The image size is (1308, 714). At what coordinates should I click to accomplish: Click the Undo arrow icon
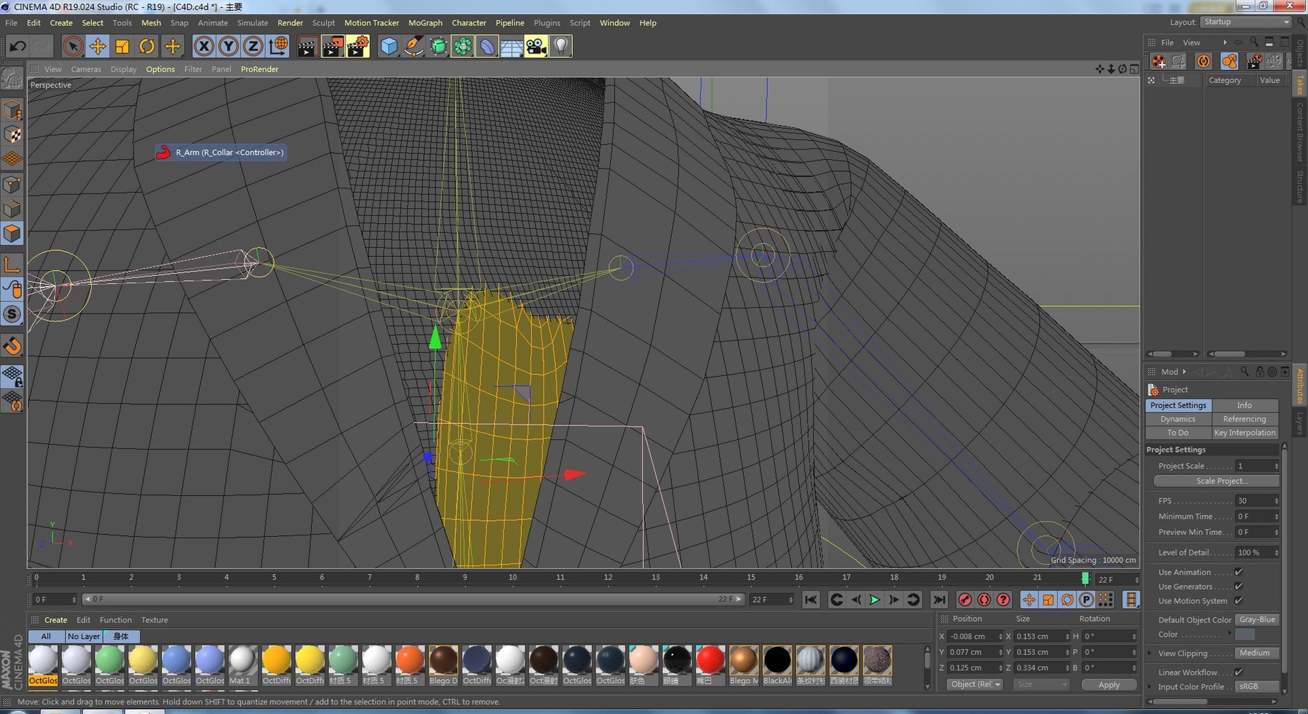18,46
